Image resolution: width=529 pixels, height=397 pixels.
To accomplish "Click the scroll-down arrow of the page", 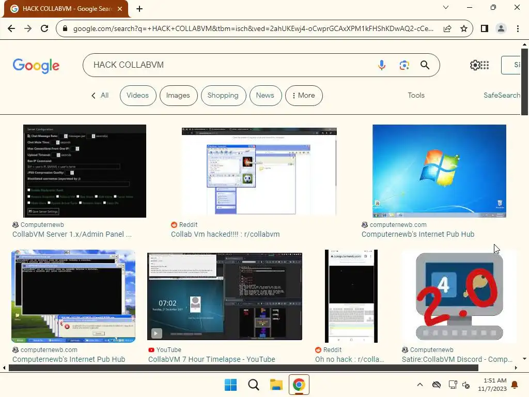I will point(524,359).
